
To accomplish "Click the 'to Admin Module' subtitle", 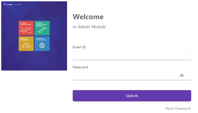I will coord(89,27).
